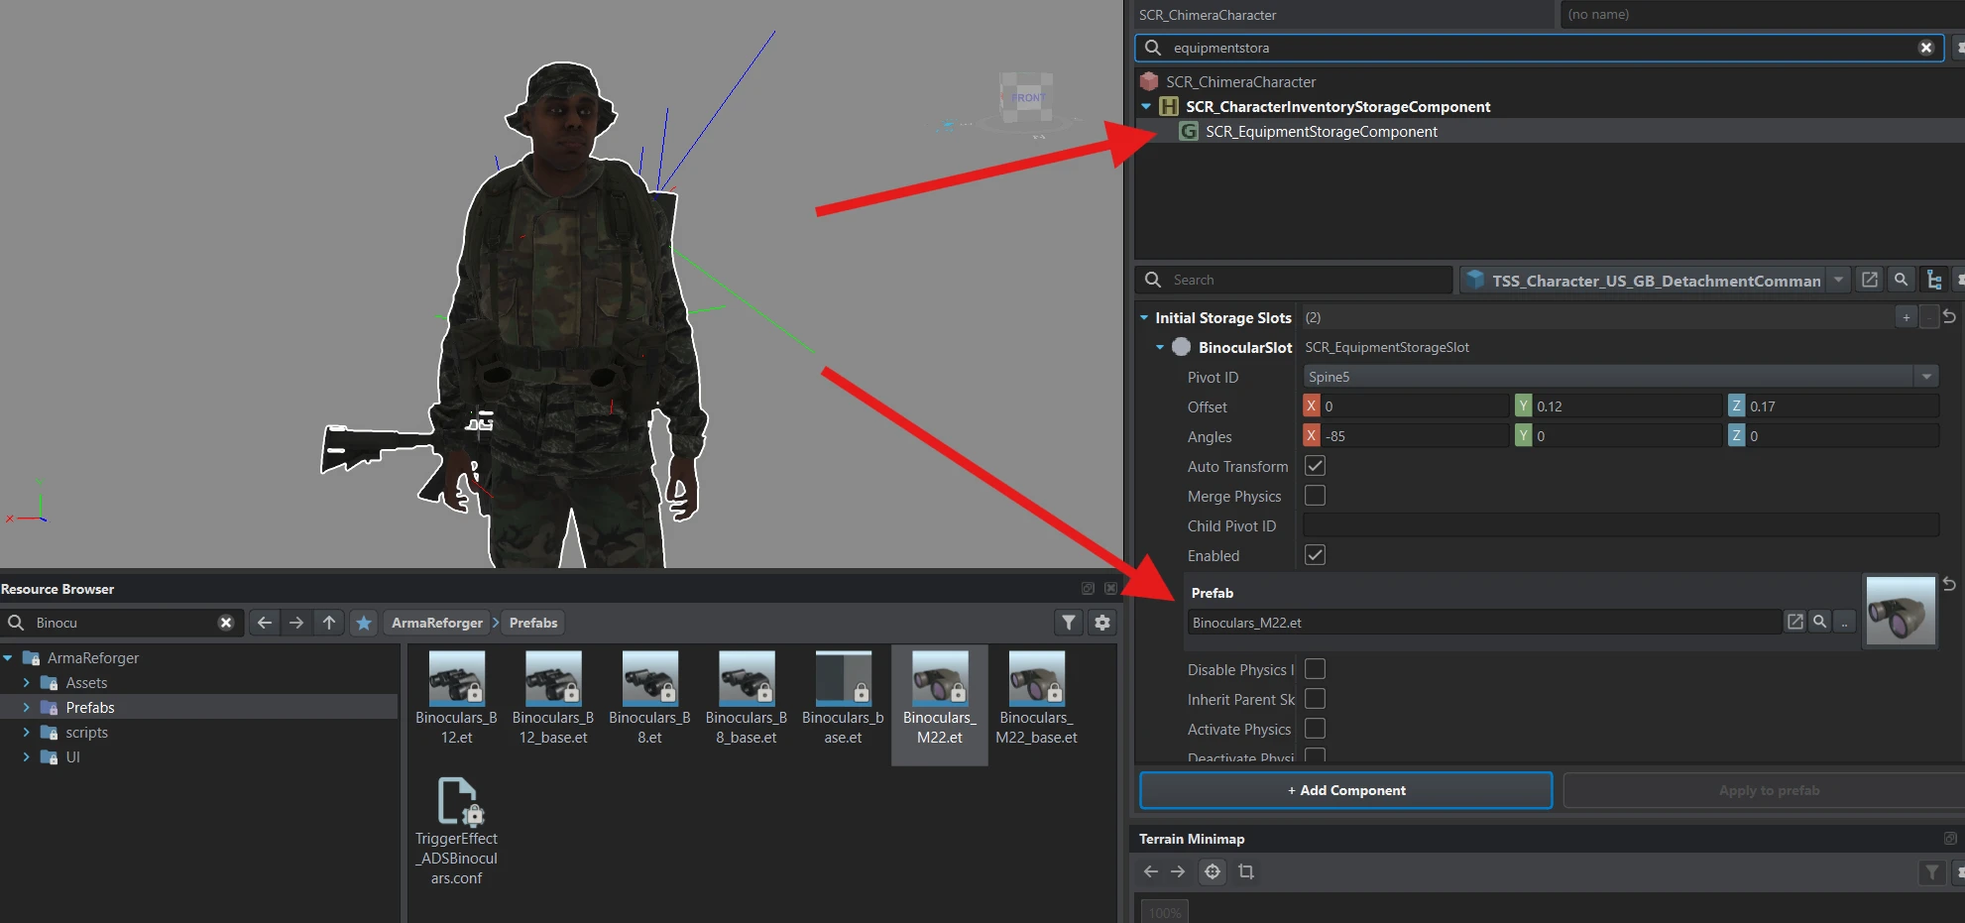
Task: Select TriggerEffect_ADSBinoculars.conf file
Action: (456, 831)
